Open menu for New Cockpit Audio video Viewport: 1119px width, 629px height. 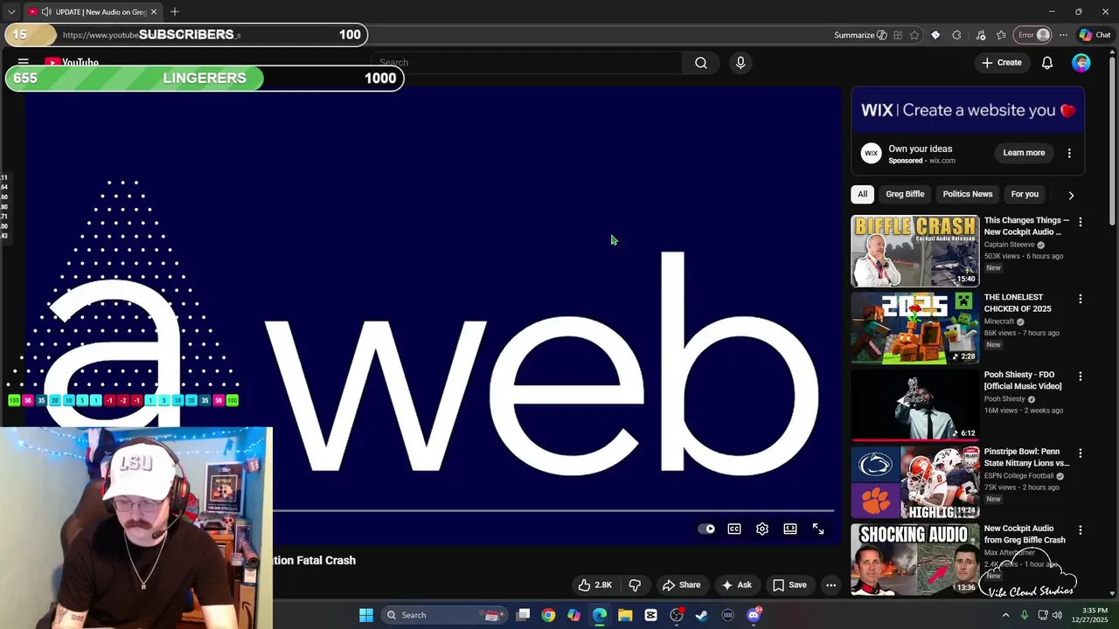coord(1081,530)
